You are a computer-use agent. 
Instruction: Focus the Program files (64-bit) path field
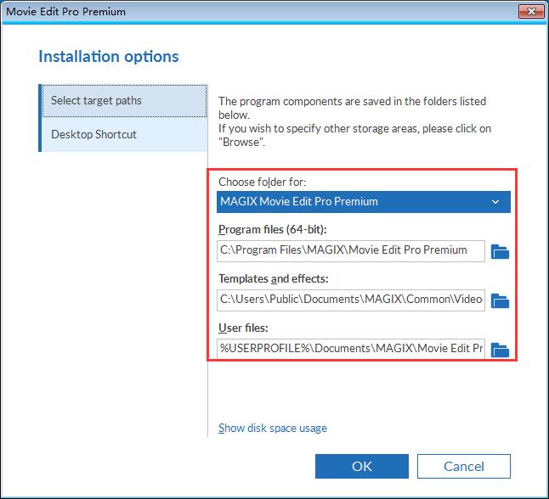pyautogui.click(x=351, y=250)
